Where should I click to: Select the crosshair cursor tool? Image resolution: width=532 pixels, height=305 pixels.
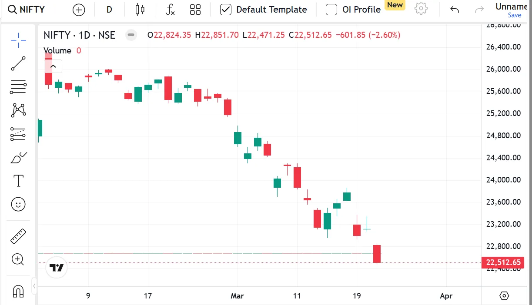pyautogui.click(x=18, y=40)
